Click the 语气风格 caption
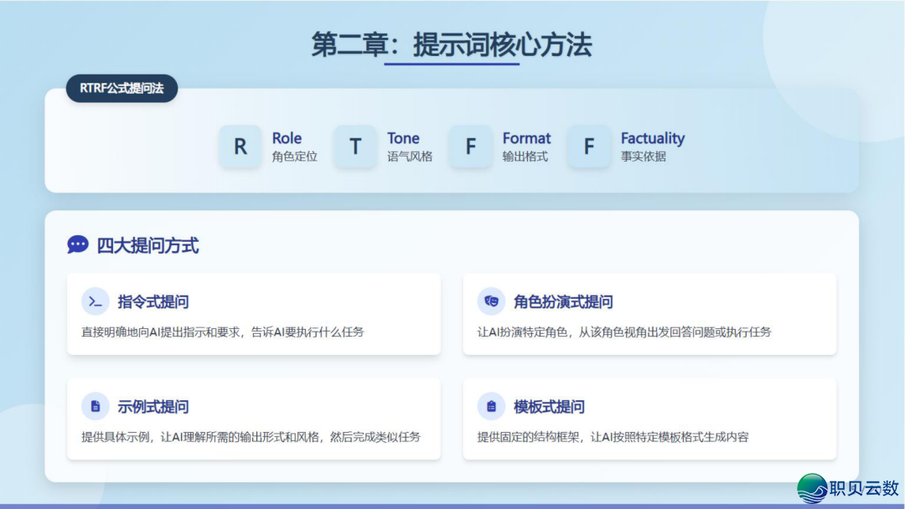The height and width of the screenshot is (509, 905). pyautogui.click(x=410, y=157)
